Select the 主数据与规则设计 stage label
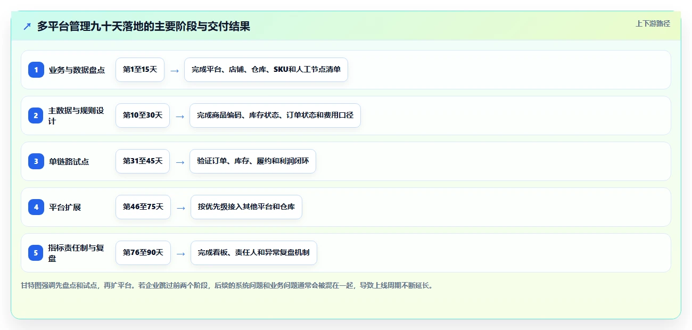This screenshot has height=330, width=692. 77,115
